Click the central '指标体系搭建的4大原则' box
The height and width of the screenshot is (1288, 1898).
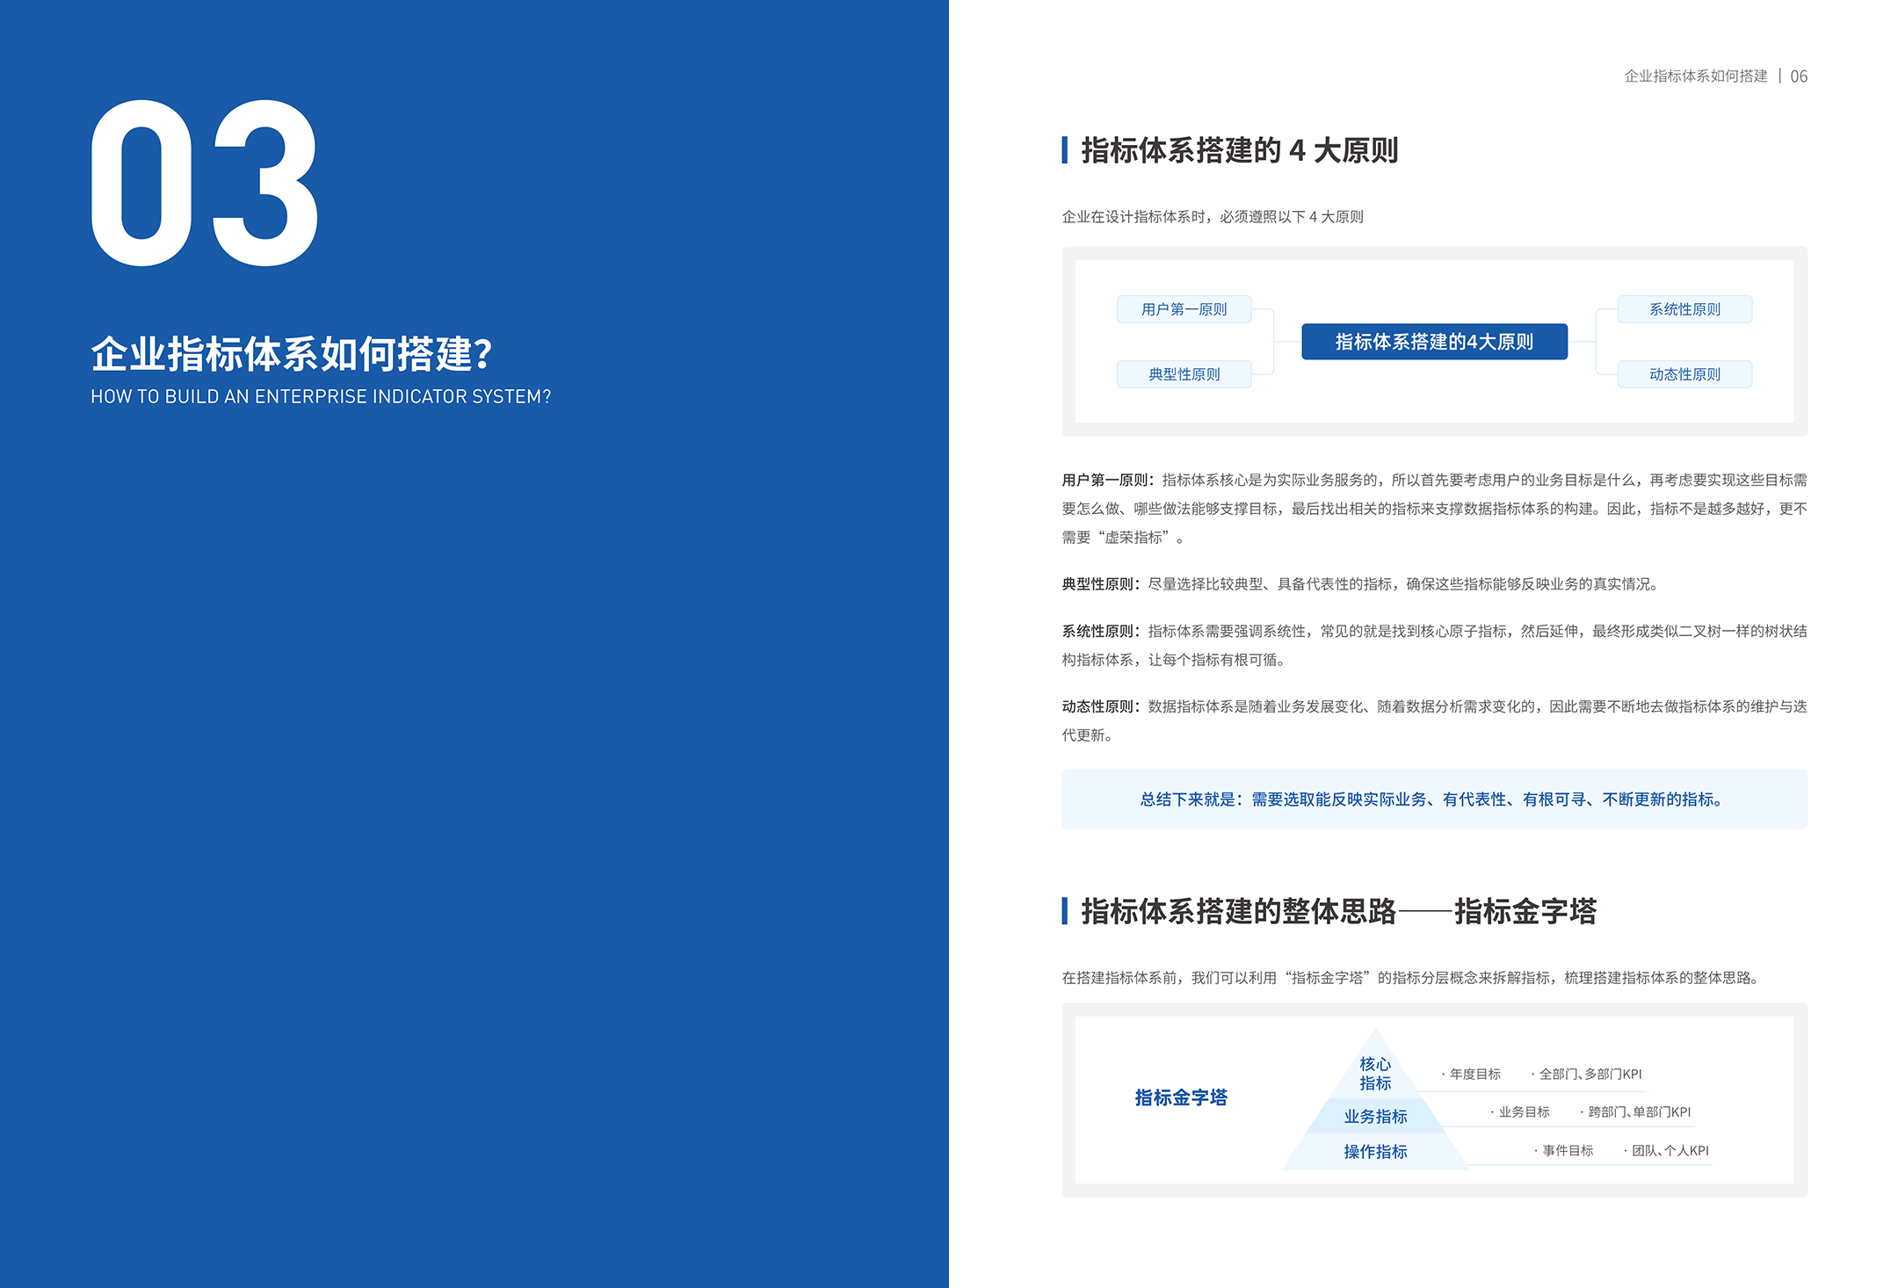(1434, 342)
